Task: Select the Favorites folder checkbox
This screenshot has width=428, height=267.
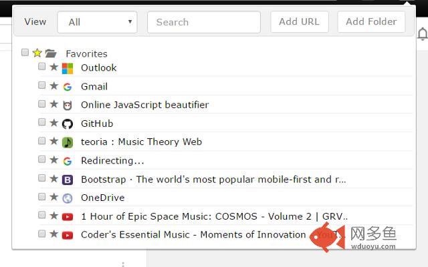Action: tap(25, 52)
